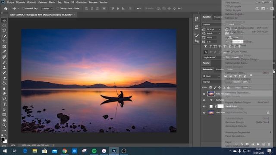Select the Clone Stamp tool

click(4, 68)
